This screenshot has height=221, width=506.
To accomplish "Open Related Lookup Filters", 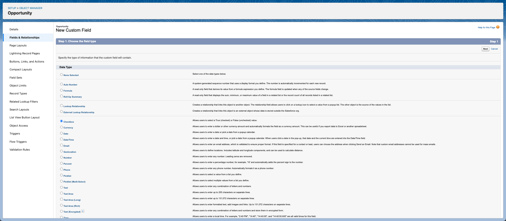I will (x=24, y=102).
